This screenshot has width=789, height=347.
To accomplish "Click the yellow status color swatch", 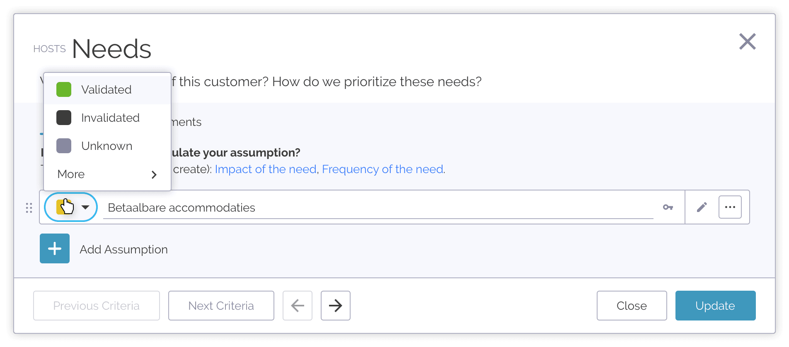I will click(x=64, y=207).
